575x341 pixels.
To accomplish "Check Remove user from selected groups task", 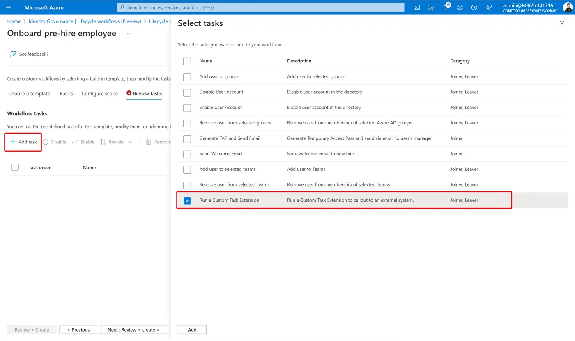I will [187, 123].
